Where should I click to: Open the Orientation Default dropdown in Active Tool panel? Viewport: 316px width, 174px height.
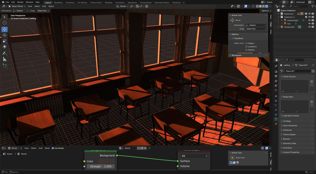coord(256,25)
